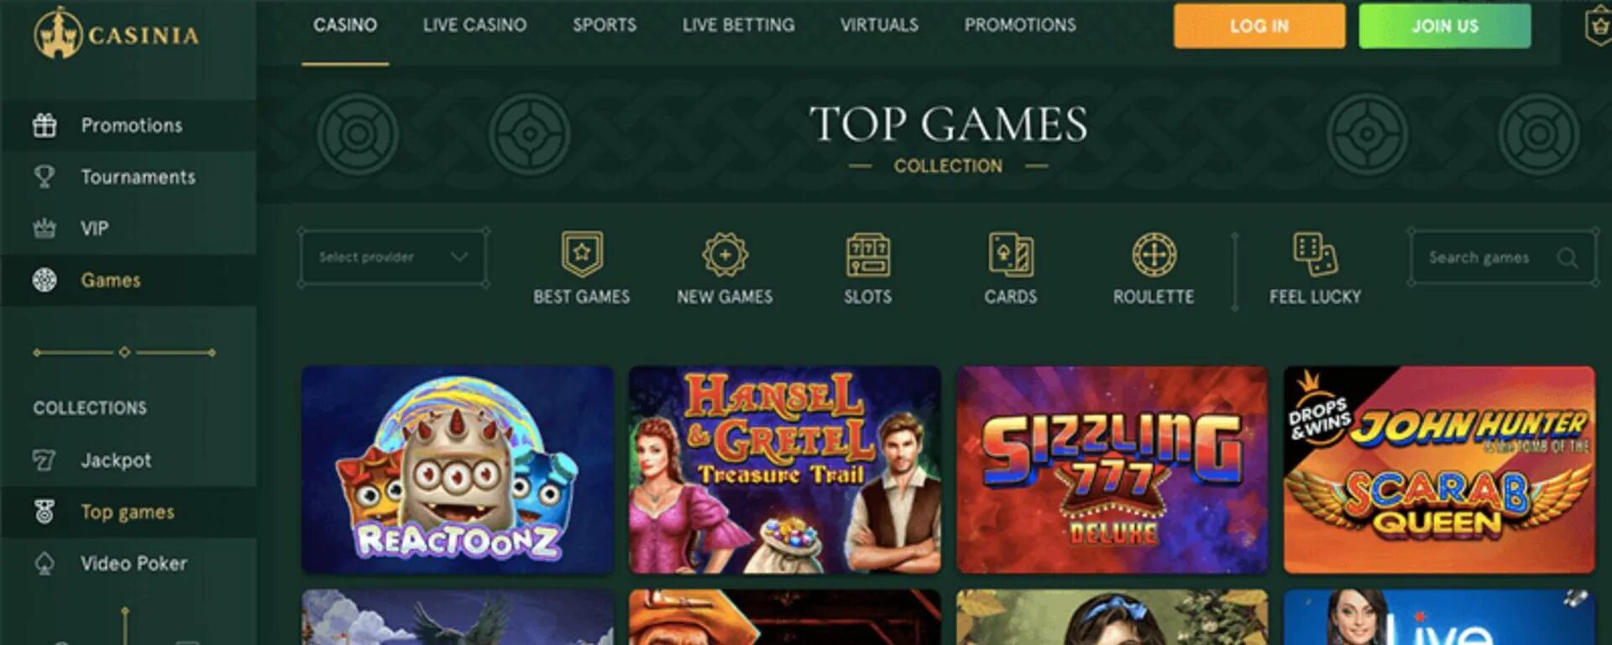The width and height of the screenshot is (1612, 645).
Task: Choose the Cards category icon
Action: click(x=1011, y=254)
